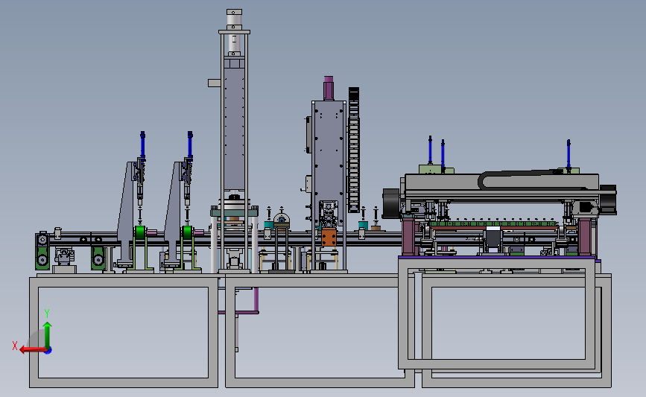Screen dimensions: 646x397
Task: Select the black drag chain beside the middle column
Action: 354,150
